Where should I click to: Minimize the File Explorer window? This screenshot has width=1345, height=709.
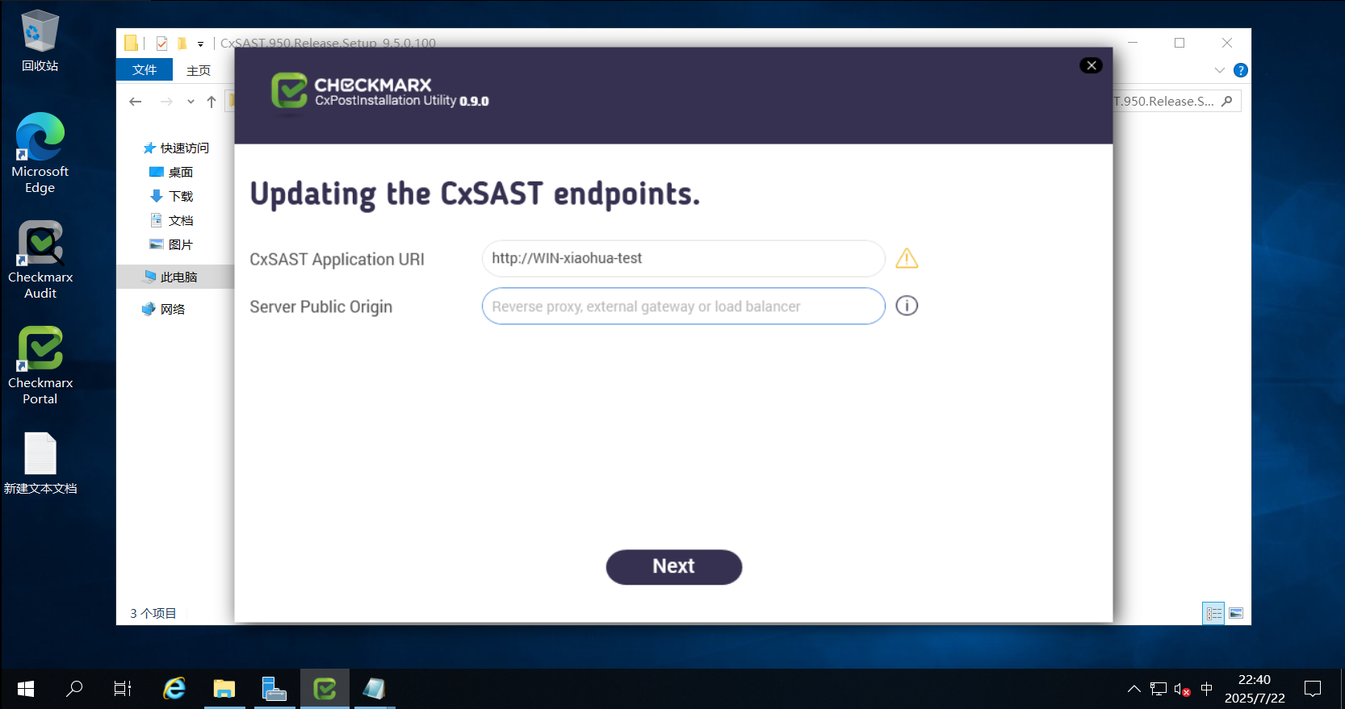click(x=1133, y=43)
